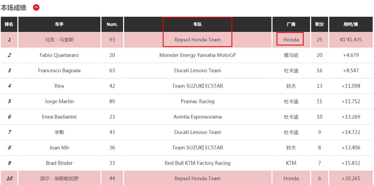This screenshot has width=374, height=185.
Task: Click the 车队 column header
Action: click(x=198, y=24)
